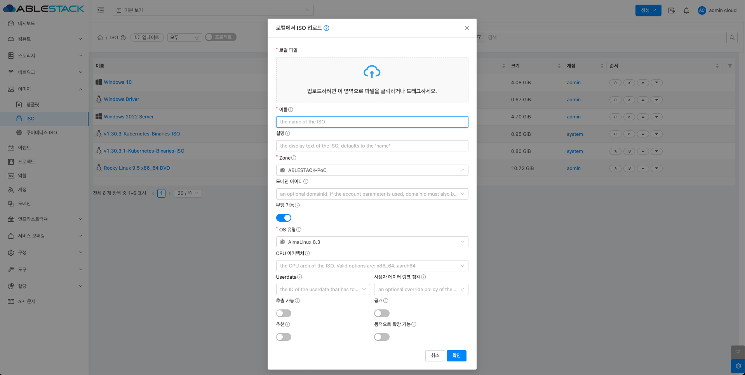
Task: Open the admin cloud user profile menu
Action: point(717,10)
